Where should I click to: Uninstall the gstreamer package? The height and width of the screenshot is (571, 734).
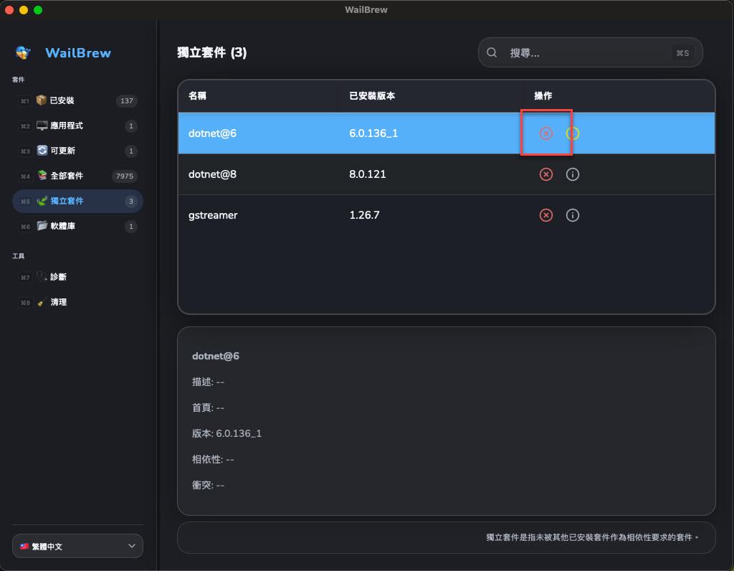click(x=546, y=215)
